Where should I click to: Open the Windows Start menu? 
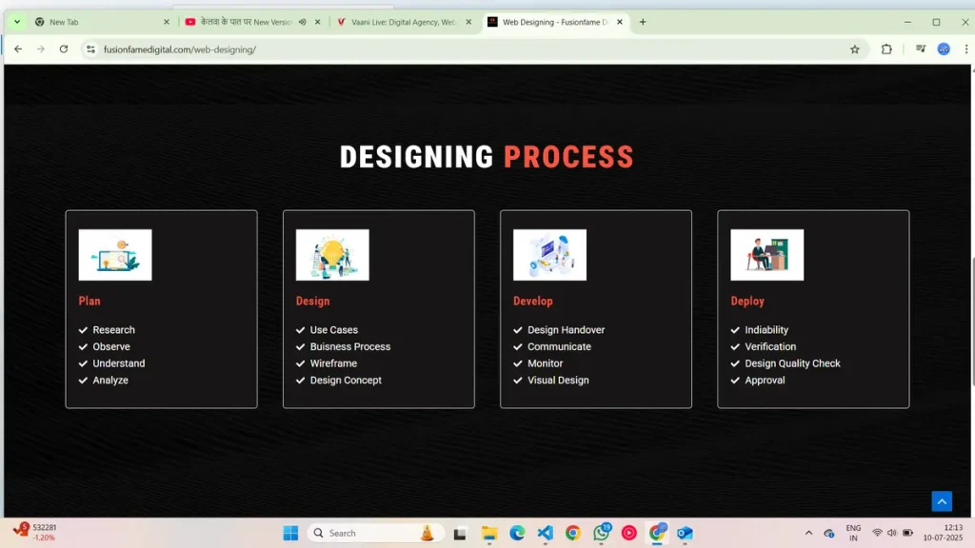290,533
